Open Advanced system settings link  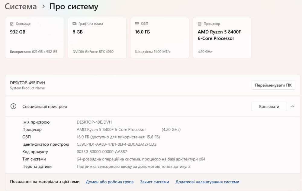[207, 182]
